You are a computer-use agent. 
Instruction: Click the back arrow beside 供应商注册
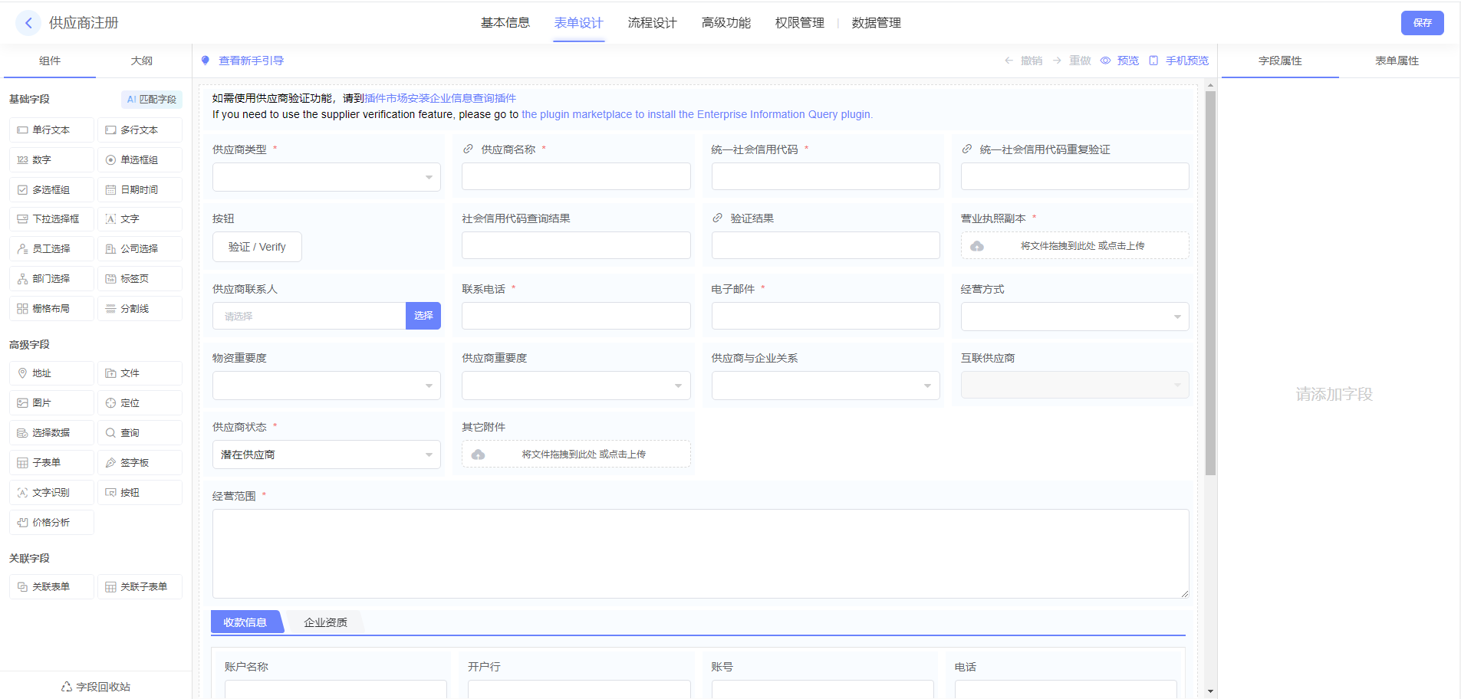pyautogui.click(x=28, y=23)
